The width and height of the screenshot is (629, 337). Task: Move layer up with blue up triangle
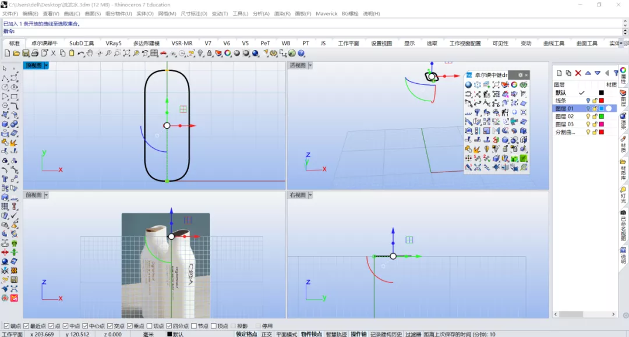click(x=588, y=73)
